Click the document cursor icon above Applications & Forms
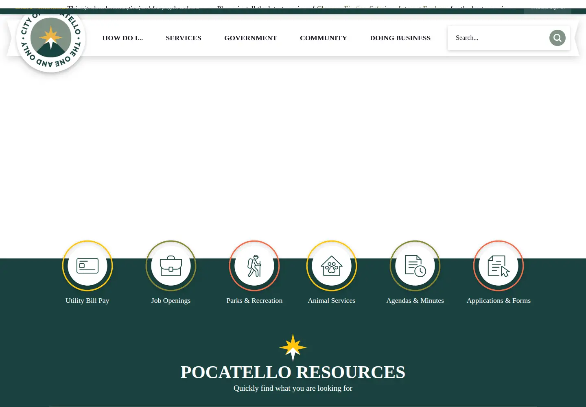The height and width of the screenshot is (407, 586). point(499,266)
